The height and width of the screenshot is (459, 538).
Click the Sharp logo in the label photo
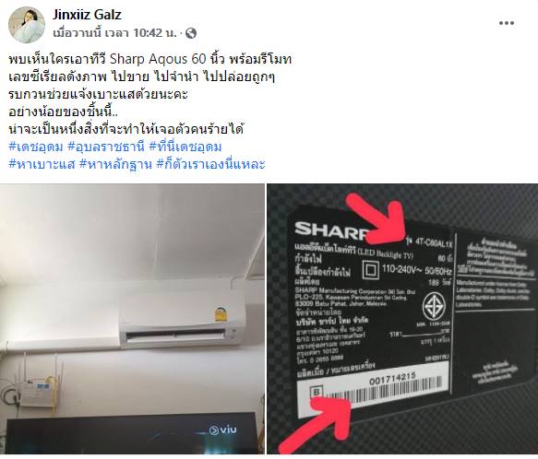(x=329, y=229)
